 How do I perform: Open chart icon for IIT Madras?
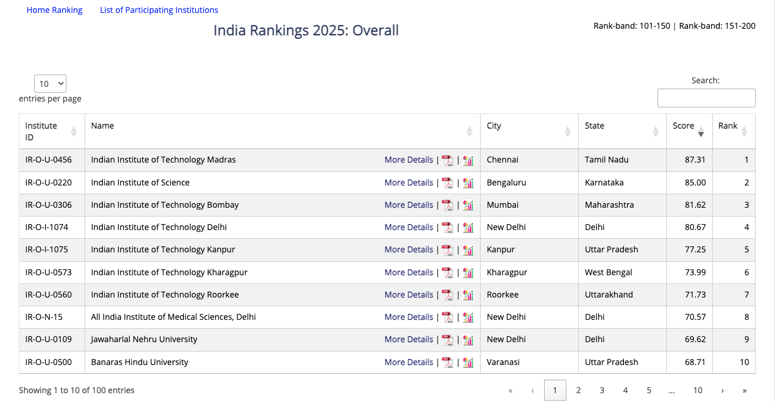468,160
